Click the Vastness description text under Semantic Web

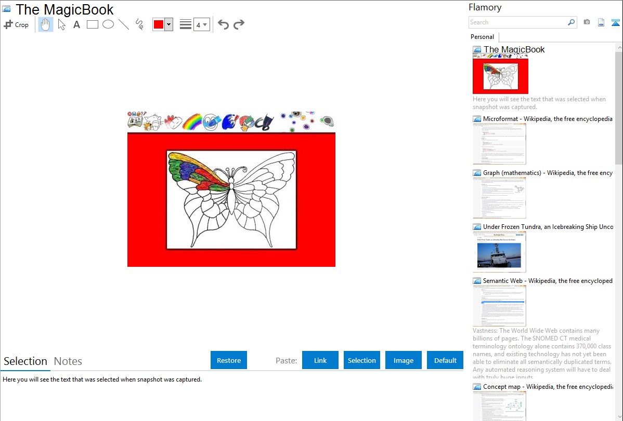pyautogui.click(x=542, y=354)
